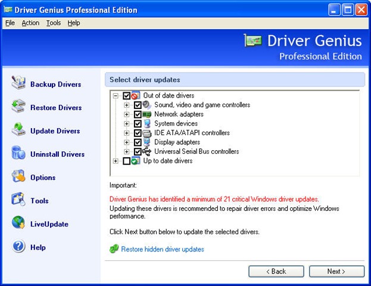Screen dimensions: 371x286
Task: Uncheck the Network adapters checkbox
Action: (138, 114)
